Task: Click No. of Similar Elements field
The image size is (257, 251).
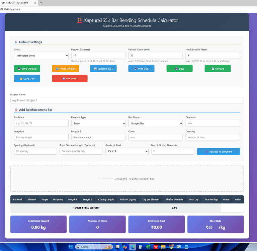Action: (173, 151)
